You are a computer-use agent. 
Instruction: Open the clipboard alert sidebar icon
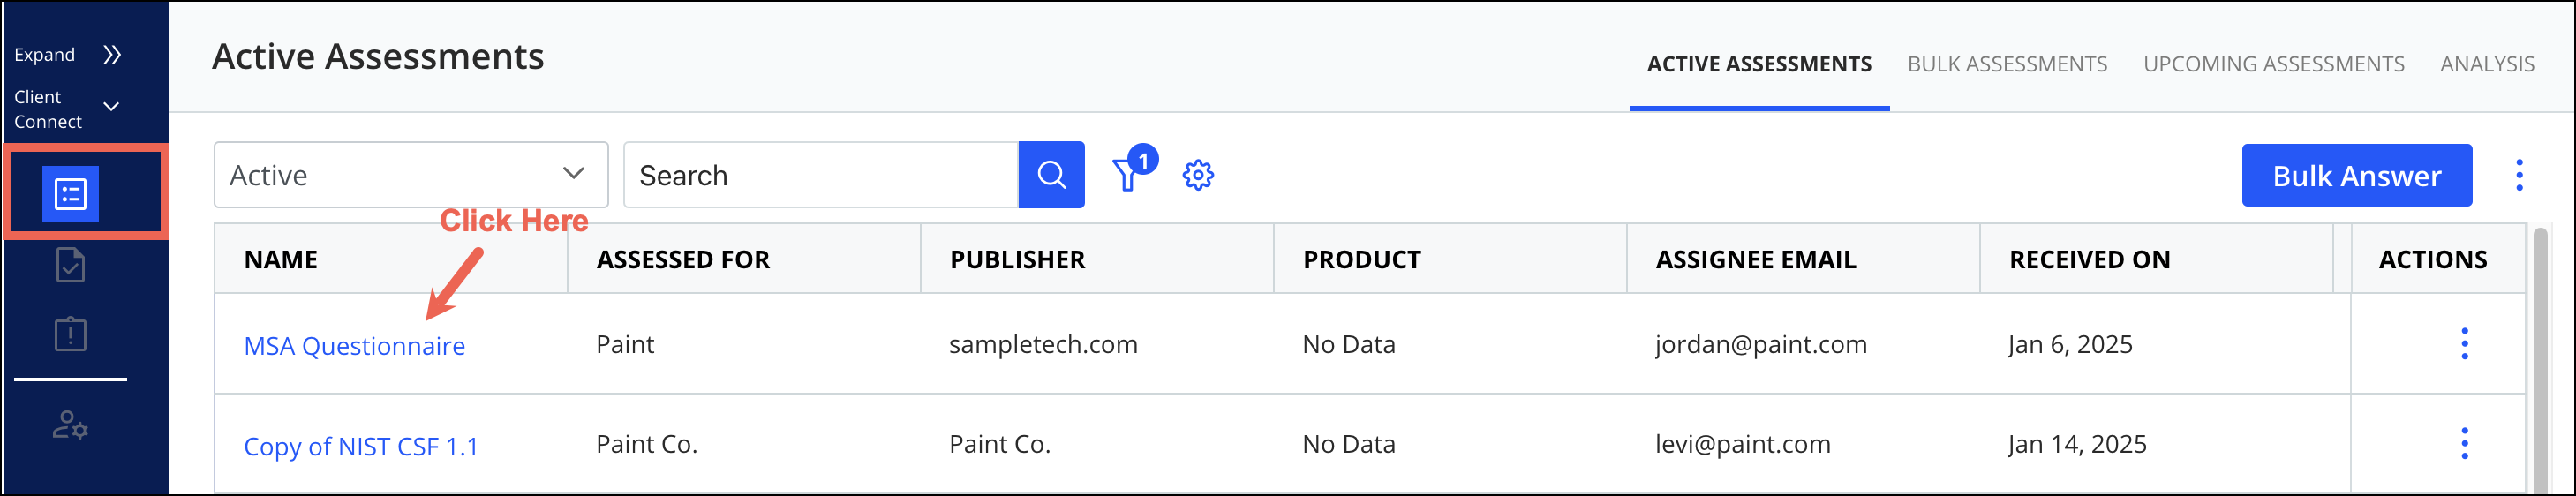pyautogui.click(x=70, y=333)
